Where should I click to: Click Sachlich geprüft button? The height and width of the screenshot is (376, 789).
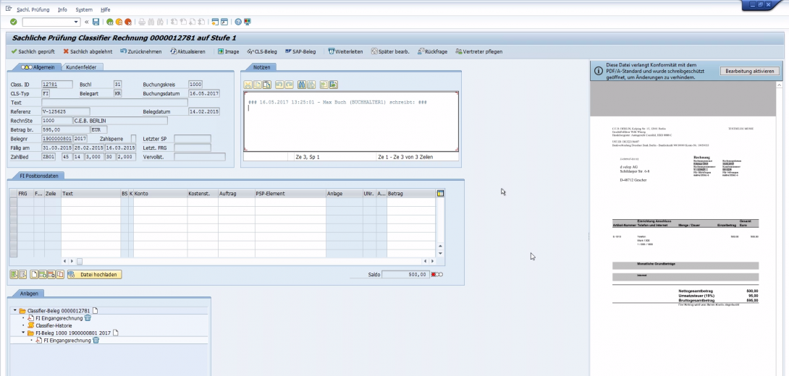pyautogui.click(x=33, y=51)
